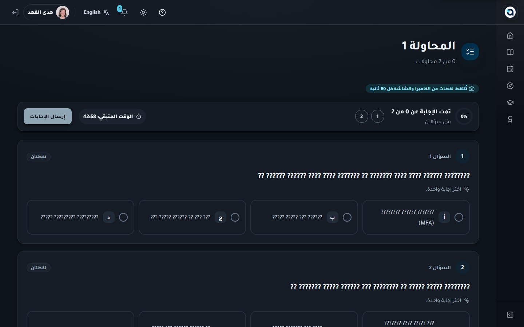524x327 pixels.
Task: Click the نقطتان badge on question 1
Action: [x=39, y=157]
